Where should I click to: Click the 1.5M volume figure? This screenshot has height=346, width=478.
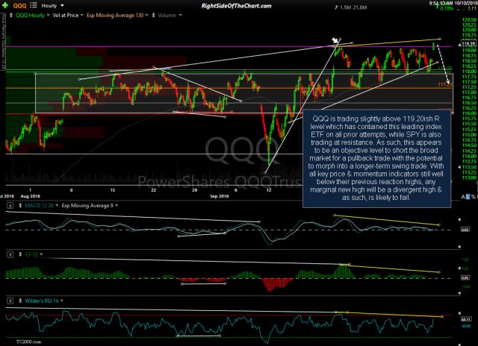click(x=346, y=7)
